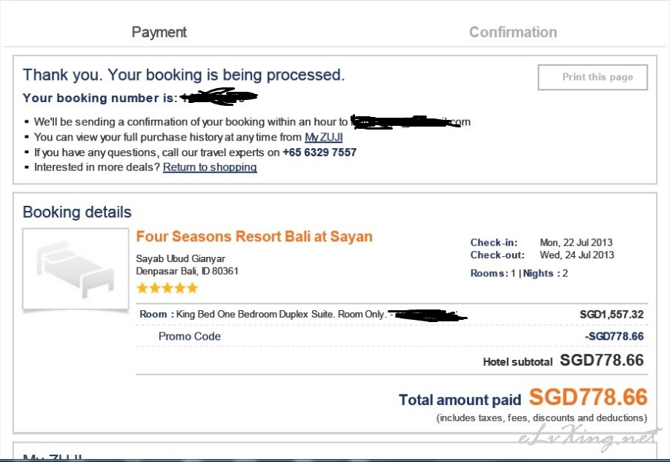Viewport: 670px width, 462px height.
Task: Click the room price SGD1,557.32
Action: pyautogui.click(x=611, y=315)
